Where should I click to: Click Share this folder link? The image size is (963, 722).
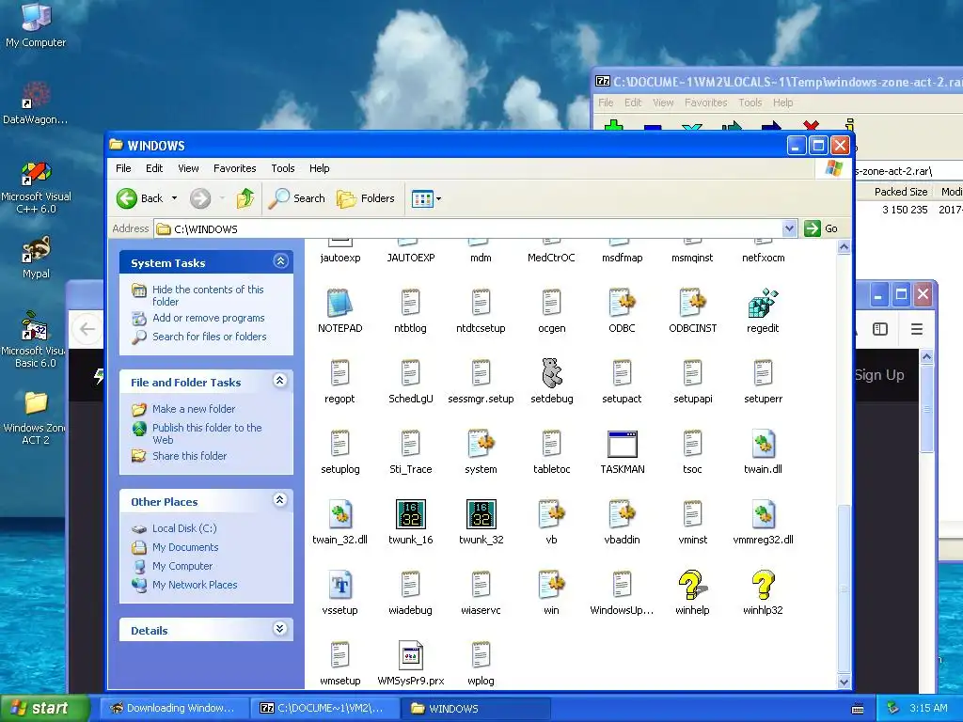click(x=189, y=456)
